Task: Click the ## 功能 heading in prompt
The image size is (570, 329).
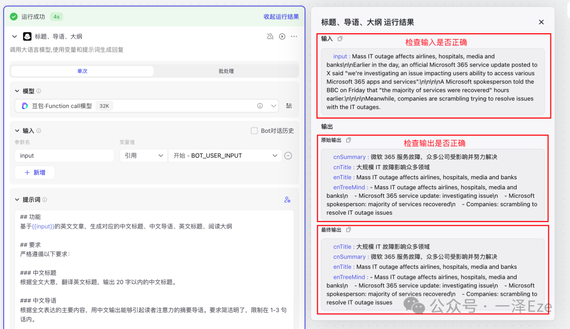Action: click(30, 217)
